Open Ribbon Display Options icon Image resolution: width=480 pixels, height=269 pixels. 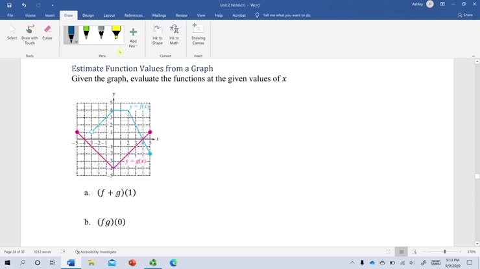click(442, 5)
